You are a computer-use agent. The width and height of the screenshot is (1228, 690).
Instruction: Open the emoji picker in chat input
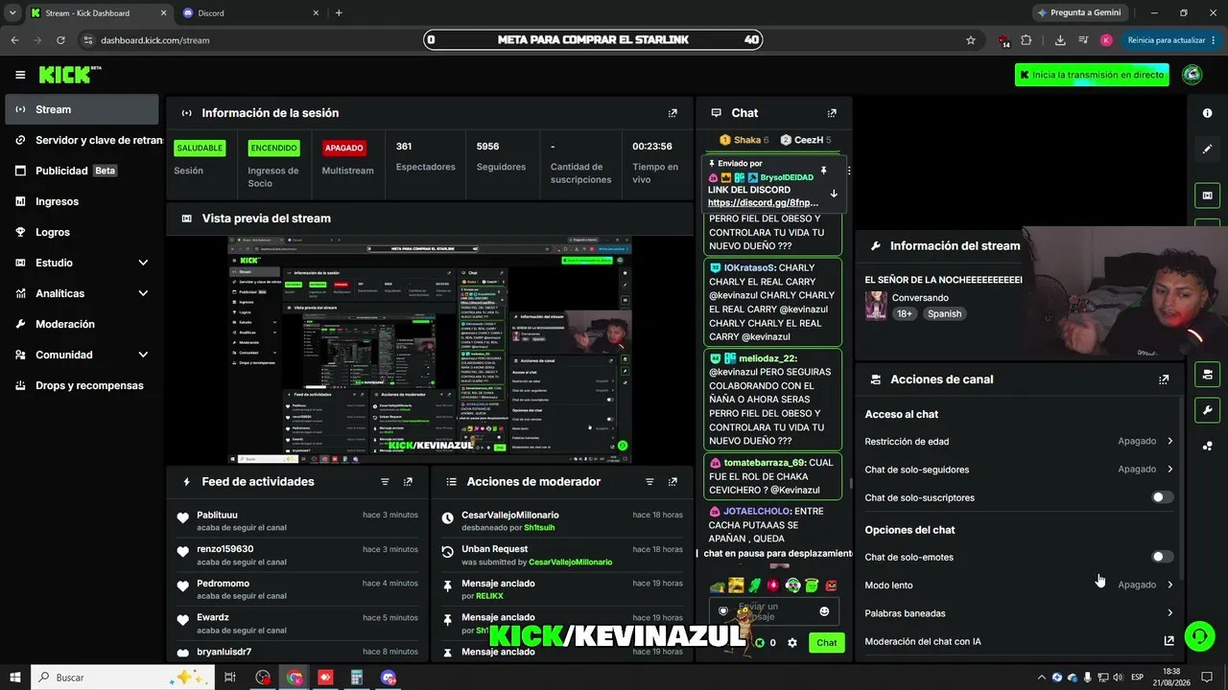point(824,611)
